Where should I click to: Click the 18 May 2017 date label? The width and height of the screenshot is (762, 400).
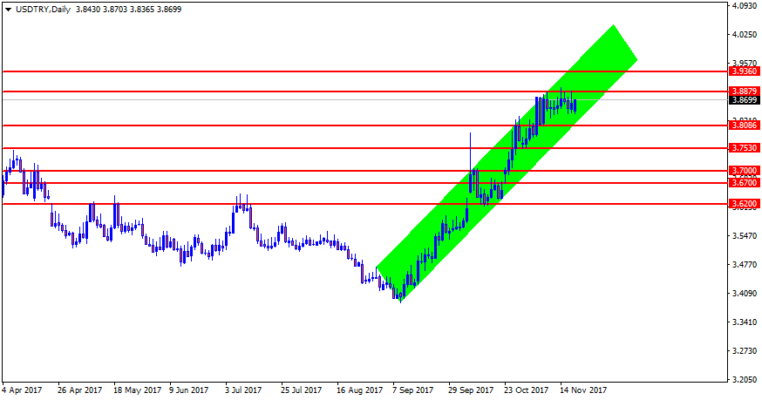tap(137, 390)
